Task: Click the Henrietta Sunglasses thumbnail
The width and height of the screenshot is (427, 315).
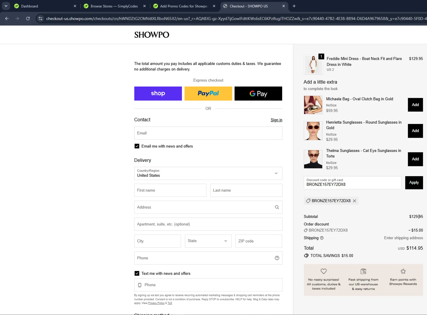Action: pyautogui.click(x=313, y=131)
